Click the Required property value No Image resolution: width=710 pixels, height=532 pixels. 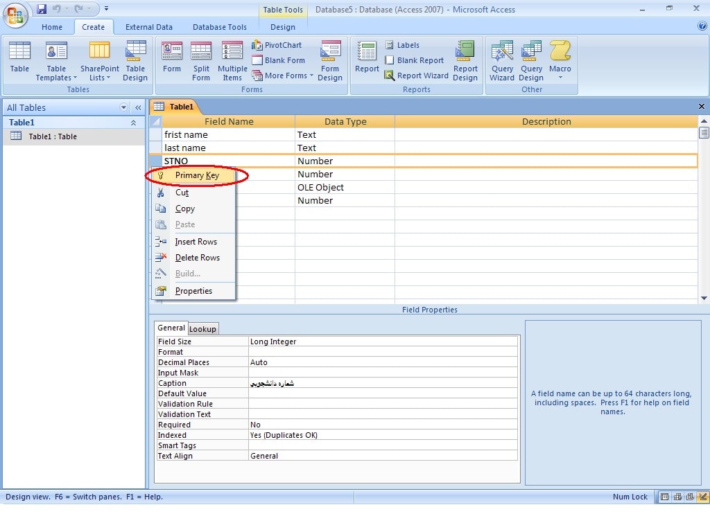[x=383, y=425]
